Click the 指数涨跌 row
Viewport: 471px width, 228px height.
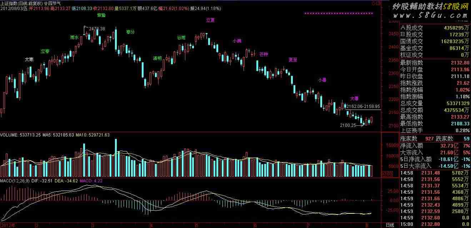coord(435,83)
